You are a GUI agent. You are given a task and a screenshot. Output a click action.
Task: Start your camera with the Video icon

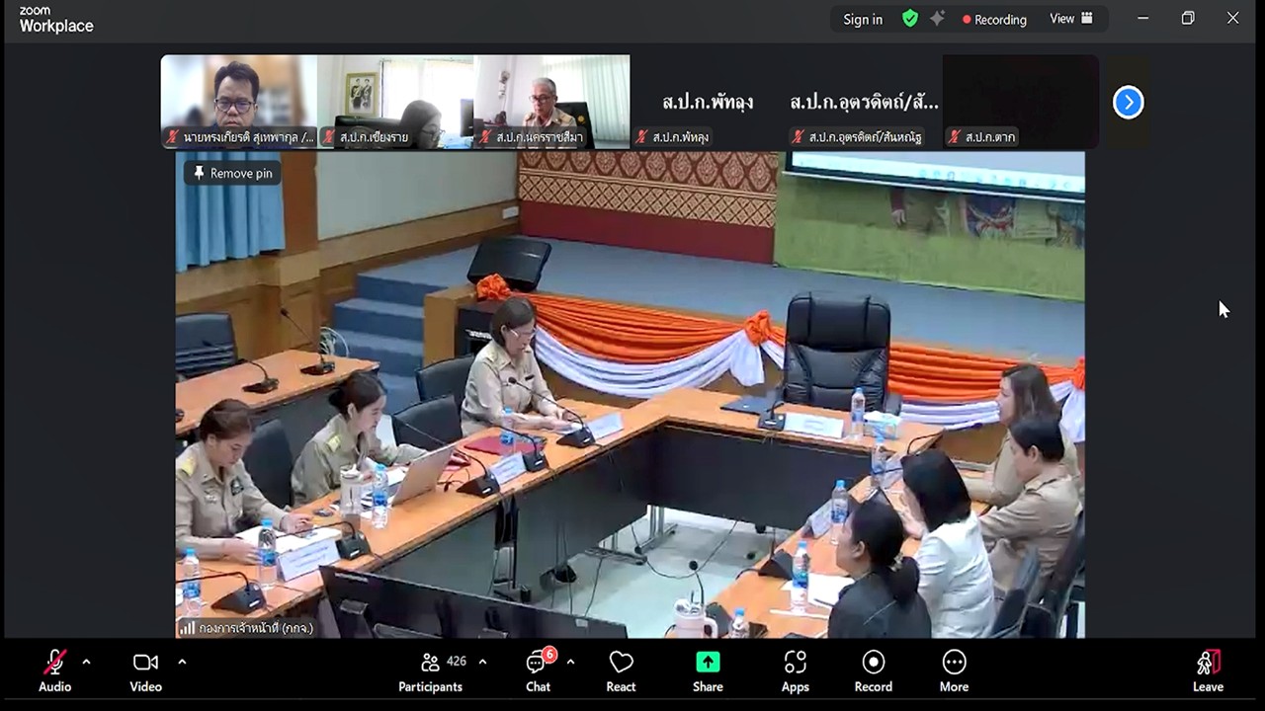click(x=145, y=662)
